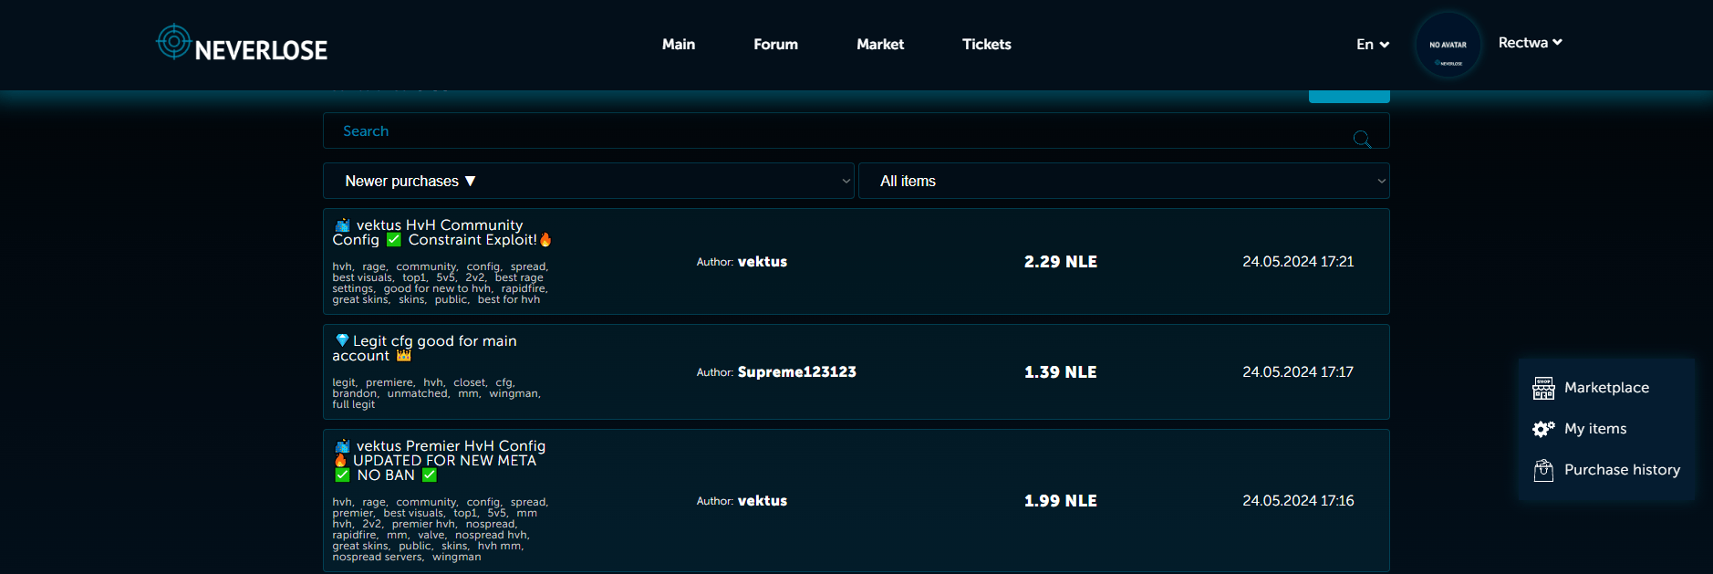This screenshot has width=1713, height=574.
Task: Click the search magnifier icon
Action: pyautogui.click(x=1362, y=139)
